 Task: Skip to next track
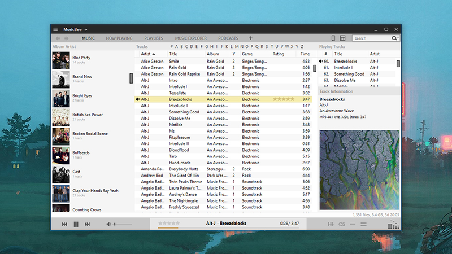(x=87, y=224)
